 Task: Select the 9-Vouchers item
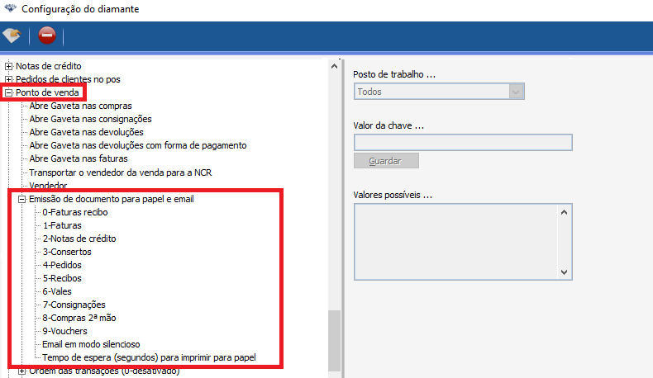[64, 331]
